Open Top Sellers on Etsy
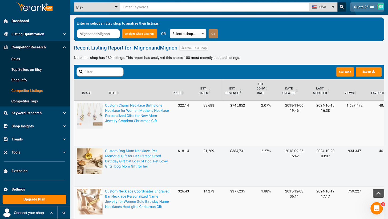This screenshot has width=388, height=219. (26, 69)
